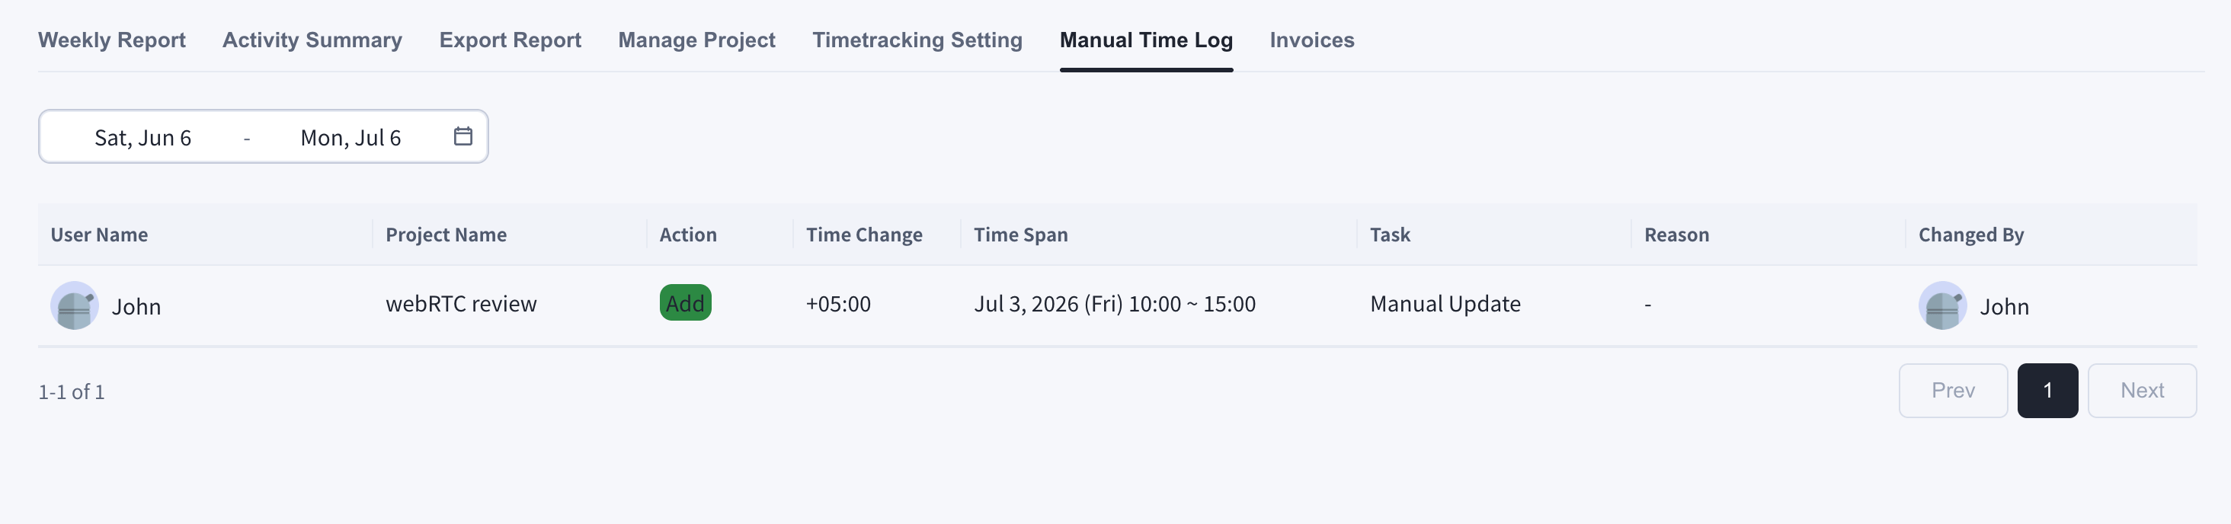
Task: Go to the Export Report tab
Action: [x=510, y=40]
